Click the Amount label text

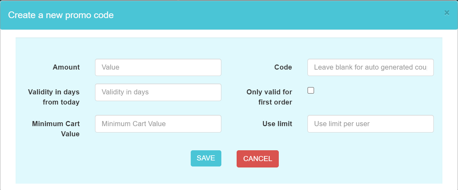pos(66,67)
